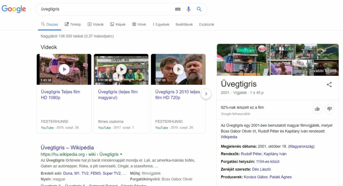Viewport: 343px width, 186px height.
Task: Open the Egyebek more menu
Action: point(161,24)
